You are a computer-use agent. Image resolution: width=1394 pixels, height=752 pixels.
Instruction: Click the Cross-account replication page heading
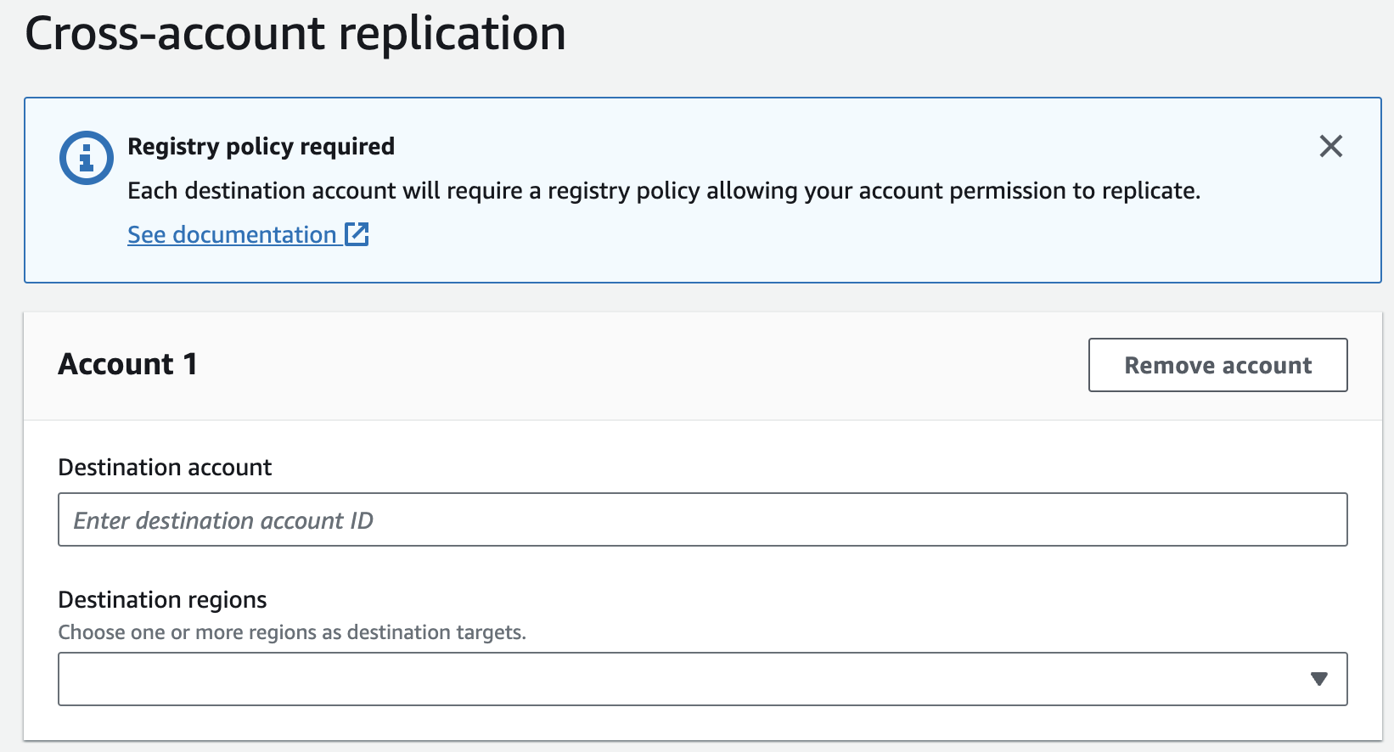pos(295,34)
